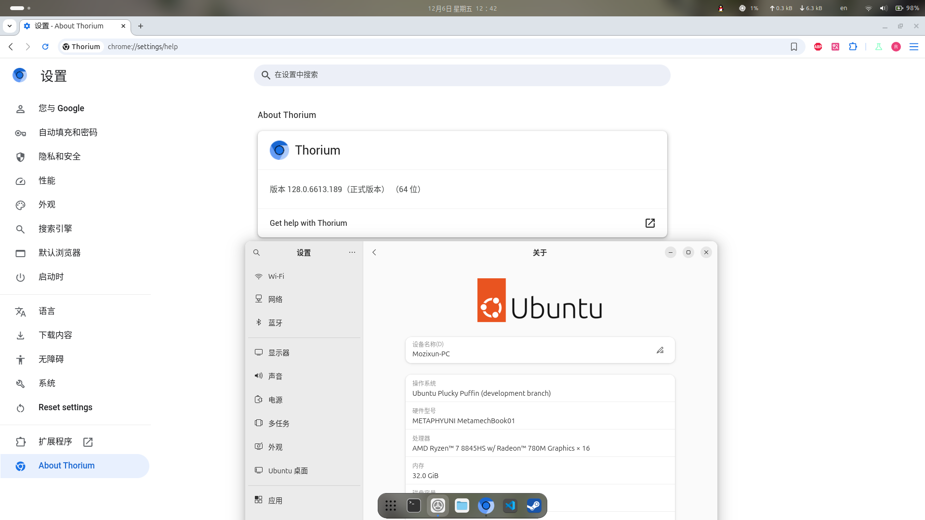Image resolution: width=925 pixels, height=520 pixels.
Task: Open the external link icon for Thorium help
Action: [650, 223]
